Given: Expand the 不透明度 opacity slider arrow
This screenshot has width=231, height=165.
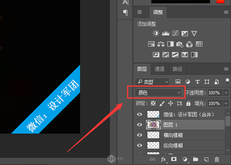Looking at the screenshot, I should coord(226,93).
